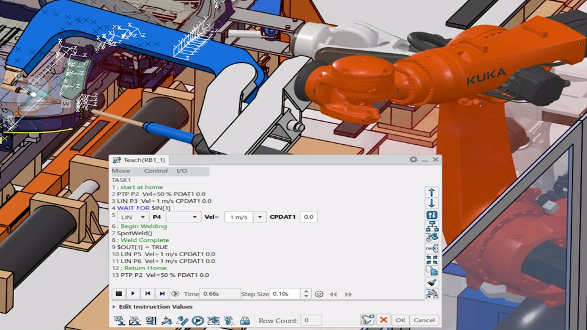The image size is (587, 330).
Task: Toggle the padlock lock icon
Action: click(x=245, y=320)
